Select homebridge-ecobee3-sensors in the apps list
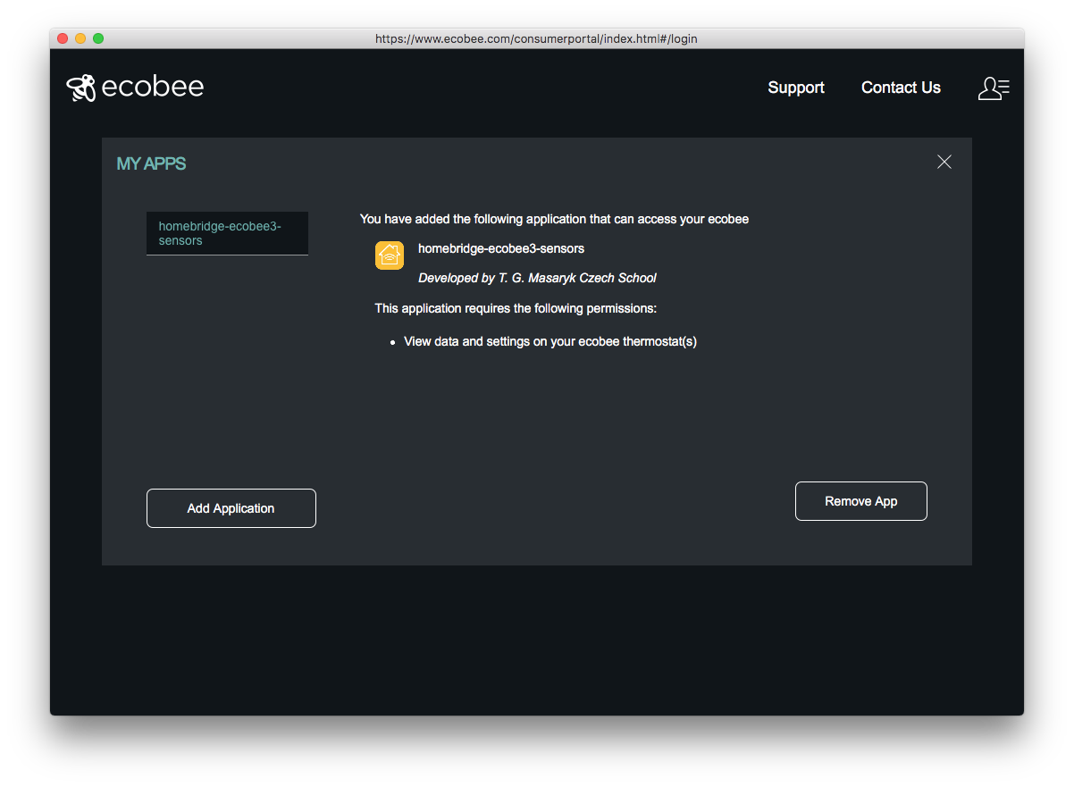1074x787 pixels. pos(227,233)
